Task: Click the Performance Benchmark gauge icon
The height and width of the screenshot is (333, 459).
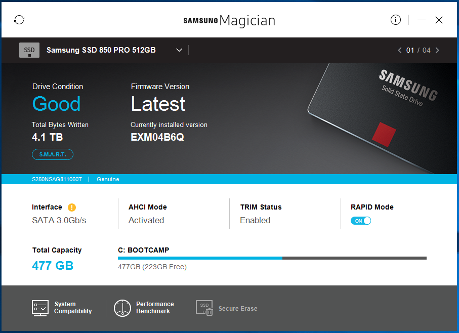Action: [x=122, y=308]
